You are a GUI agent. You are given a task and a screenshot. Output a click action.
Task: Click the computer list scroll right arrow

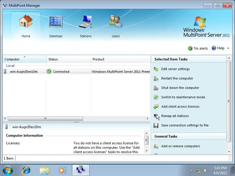tap(148, 119)
